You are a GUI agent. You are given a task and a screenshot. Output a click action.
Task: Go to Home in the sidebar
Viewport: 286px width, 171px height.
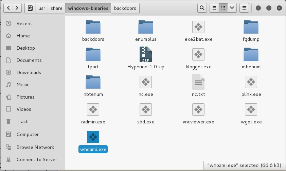pos(33,36)
